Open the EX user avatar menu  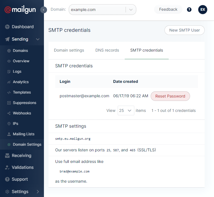click(203, 10)
